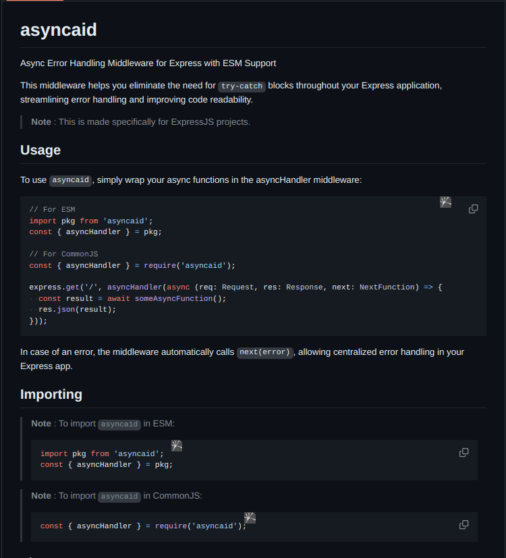Click the extension icon on the ESM import snippet

(177, 445)
